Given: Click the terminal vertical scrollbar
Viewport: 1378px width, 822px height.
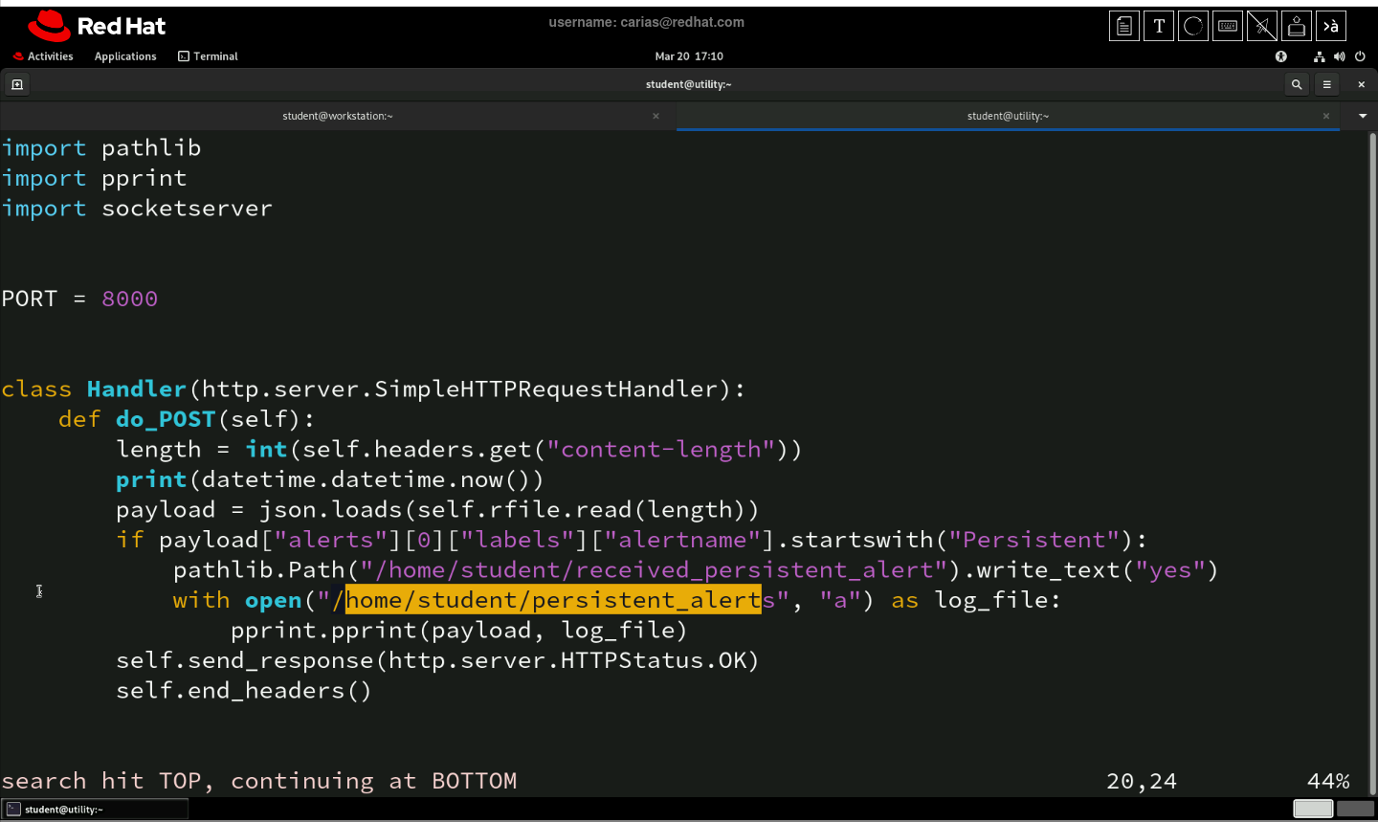Looking at the screenshot, I should (x=1372, y=459).
